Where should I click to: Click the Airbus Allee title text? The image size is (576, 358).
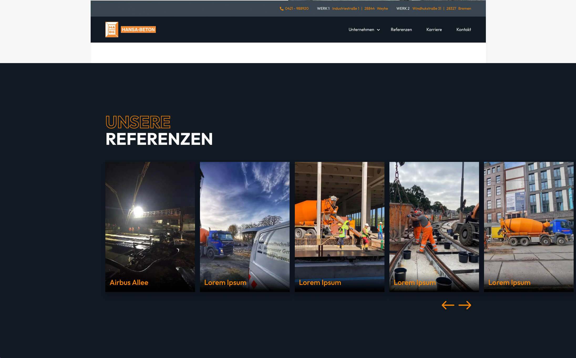(x=129, y=282)
